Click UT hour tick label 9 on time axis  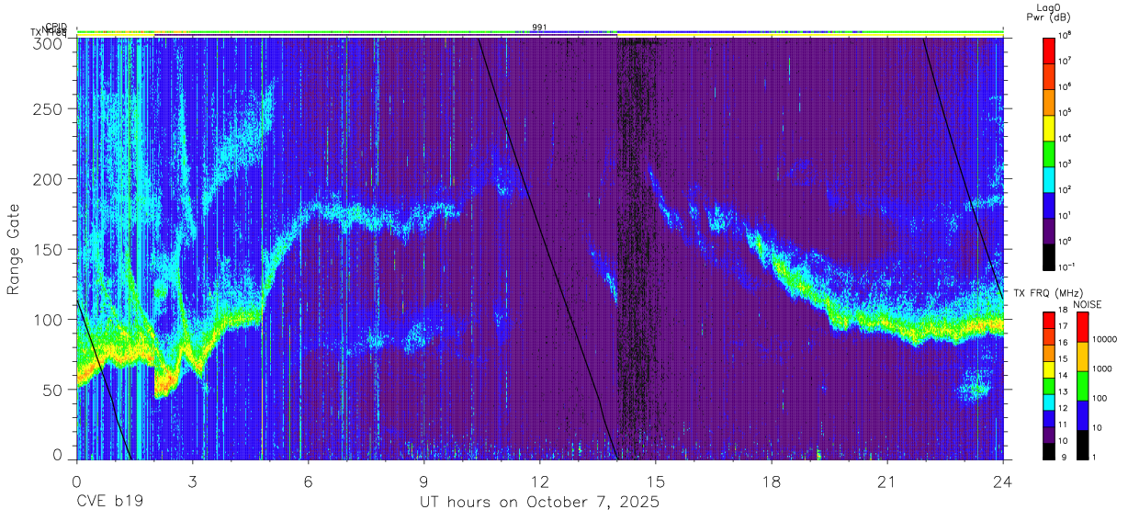pos(423,481)
